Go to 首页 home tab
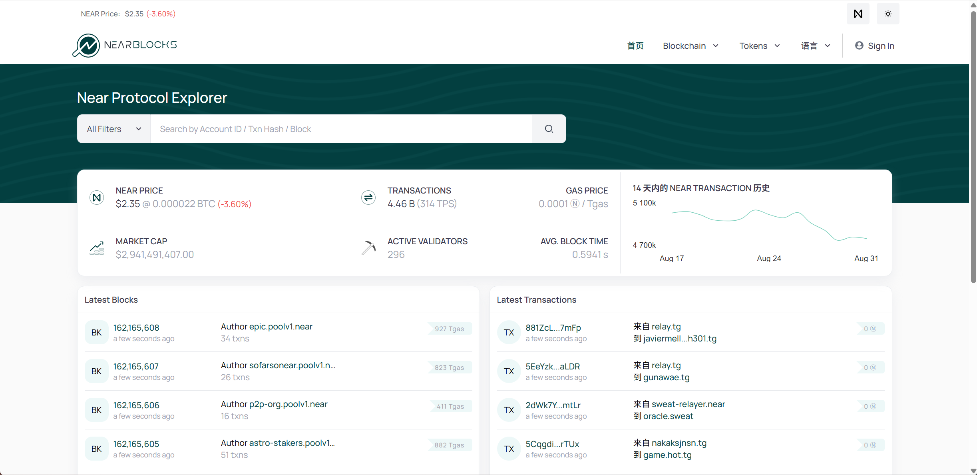The width and height of the screenshot is (977, 475). click(x=635, y=46)
